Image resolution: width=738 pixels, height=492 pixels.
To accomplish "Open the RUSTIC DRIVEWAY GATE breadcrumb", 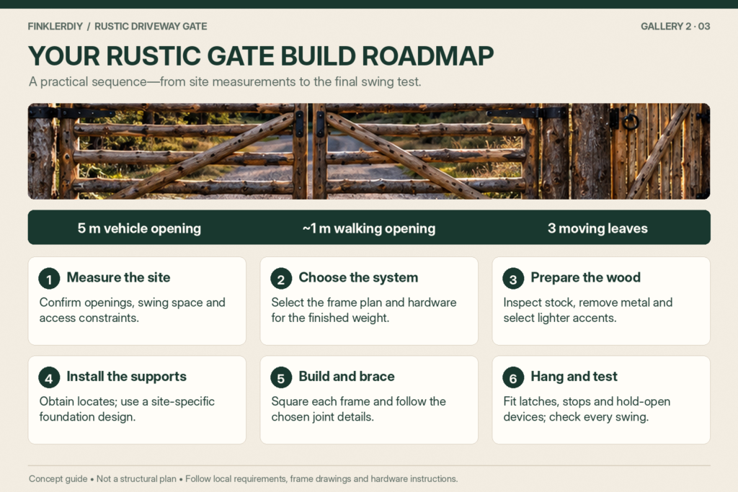I will (151, 27).
